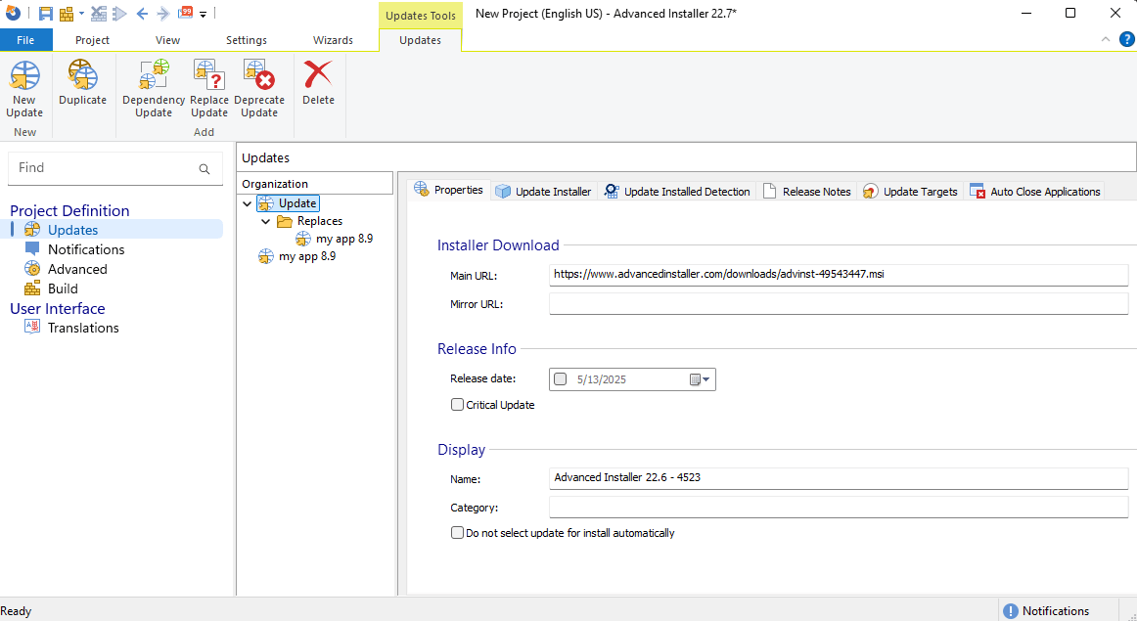Collapse the Replaces folder node
Screen dimensions: 1137x621
coord(265,222)
